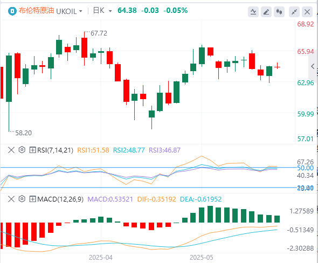Viewport: 318px width, 263px height.
Task: Click the current price 64.38
Action: (x=127, y=11)
